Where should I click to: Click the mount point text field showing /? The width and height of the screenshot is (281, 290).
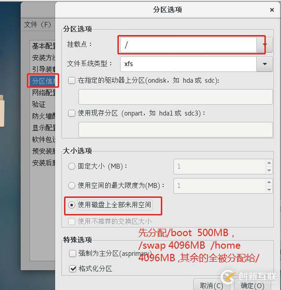(188, 45)
